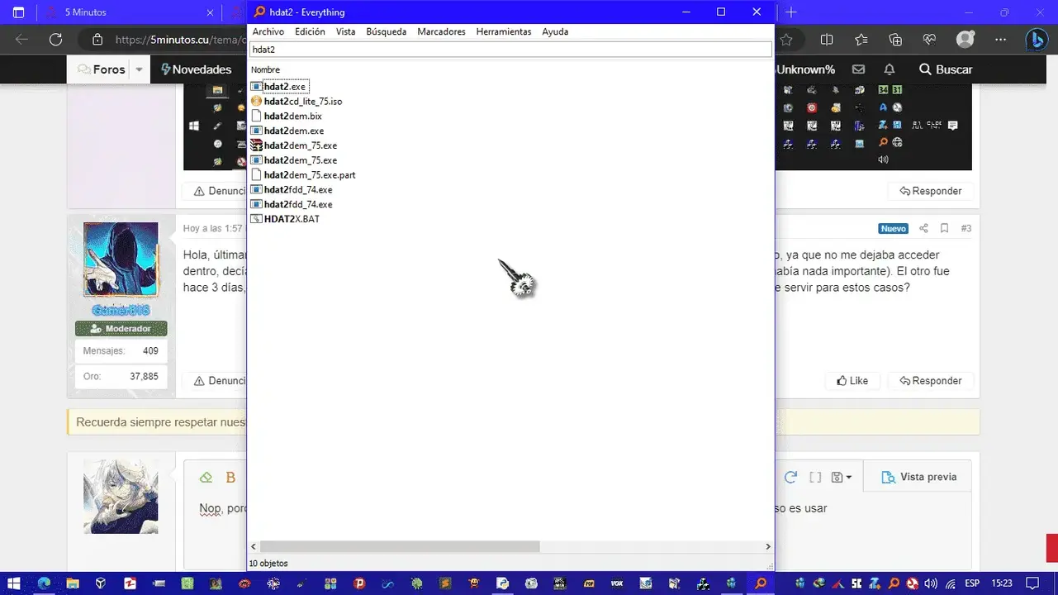
Task: Open the browser profile avatar
Action: 965,39
